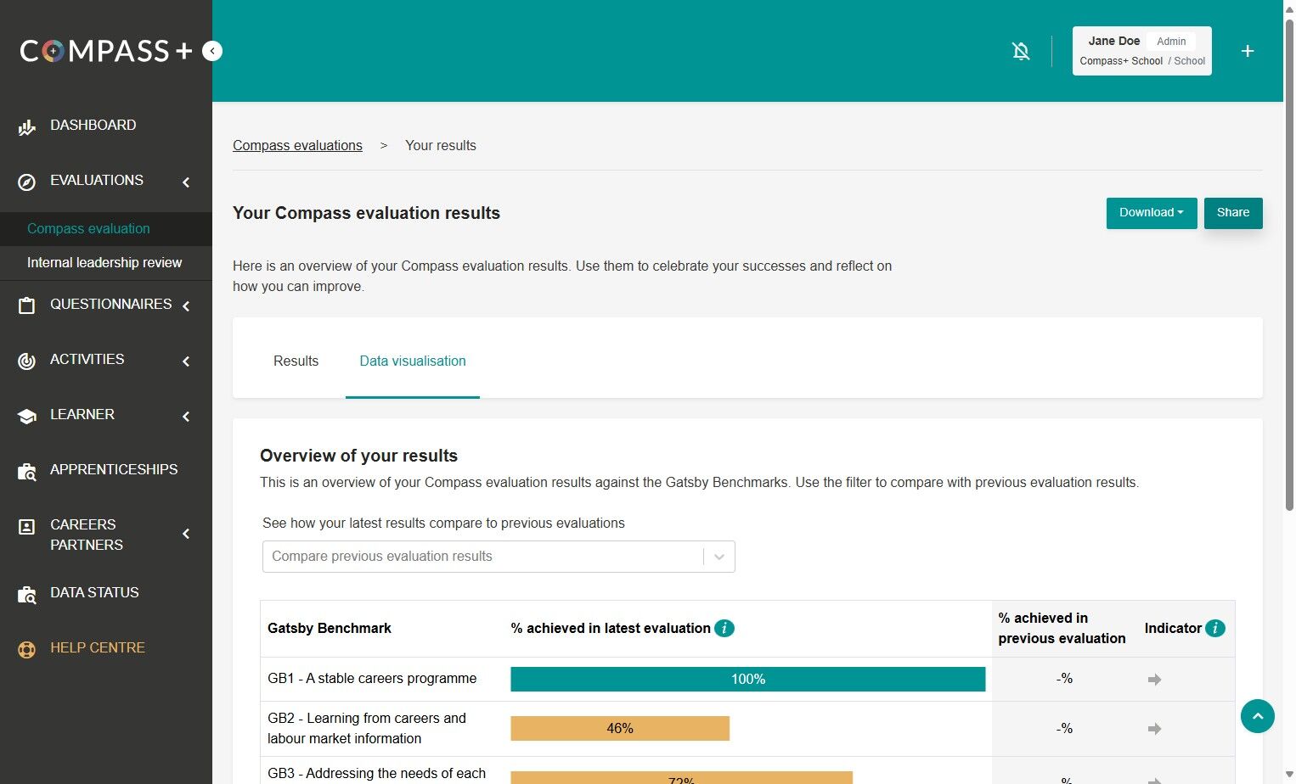Click the GB1 row indicator arrow
Screen dimensions: 1296x784
[x=1154, y=679]
